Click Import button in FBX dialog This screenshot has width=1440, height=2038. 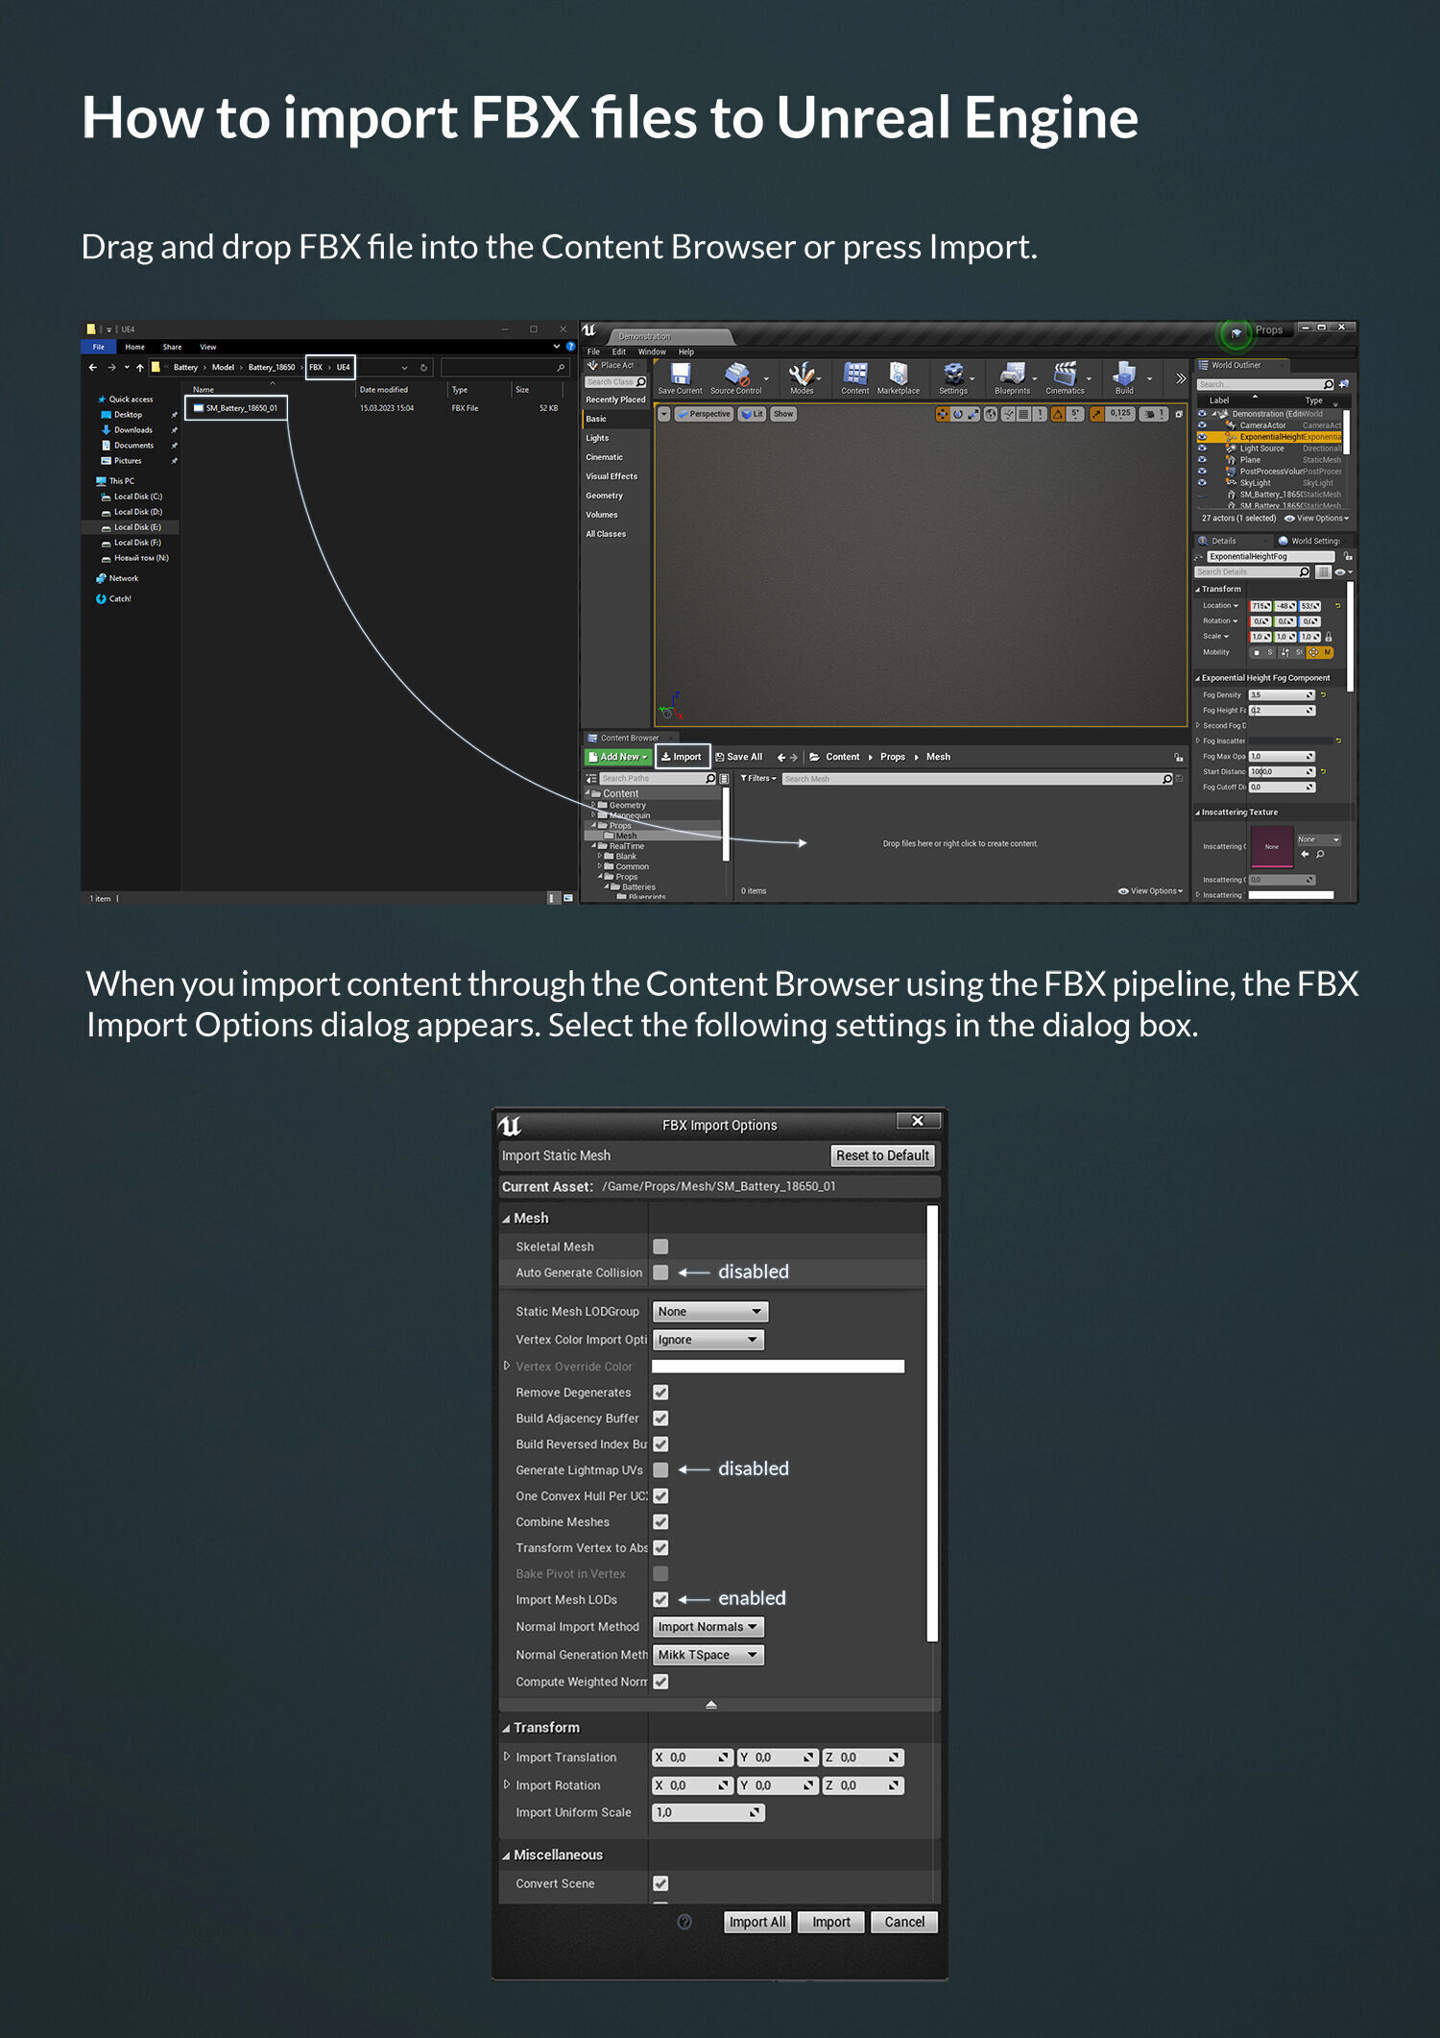(831, 1922)
